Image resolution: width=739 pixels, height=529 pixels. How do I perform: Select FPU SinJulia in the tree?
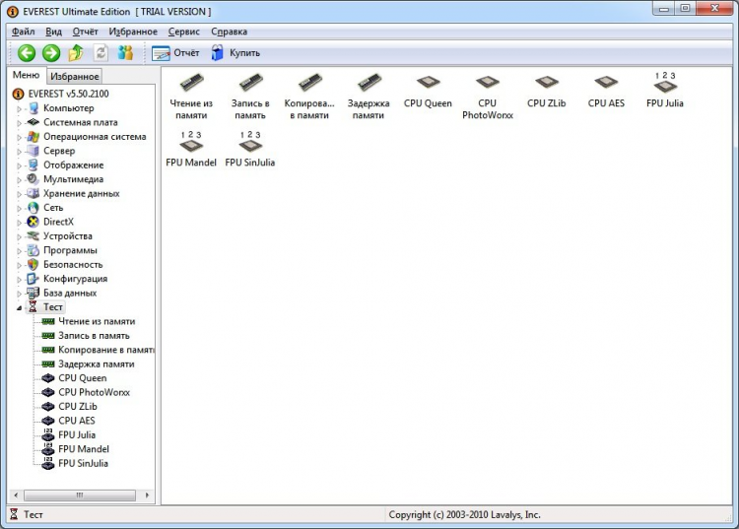click(x=83, y=463)
